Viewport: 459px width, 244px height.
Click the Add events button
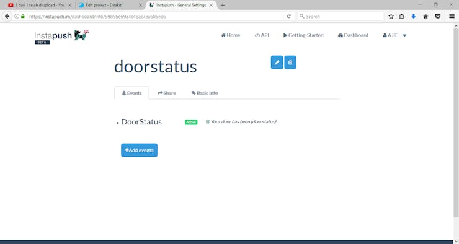140,150
